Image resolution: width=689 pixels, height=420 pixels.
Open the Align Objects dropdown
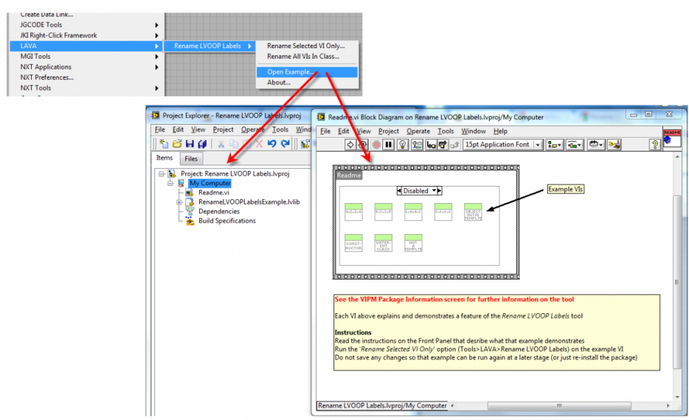tap(554, 145)
